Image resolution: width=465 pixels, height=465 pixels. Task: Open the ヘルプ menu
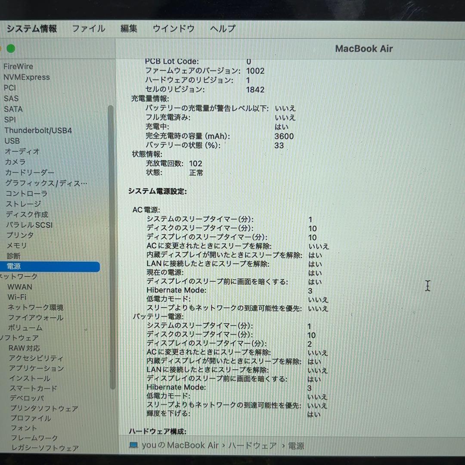pyautogui.click(x=222, y=28)
